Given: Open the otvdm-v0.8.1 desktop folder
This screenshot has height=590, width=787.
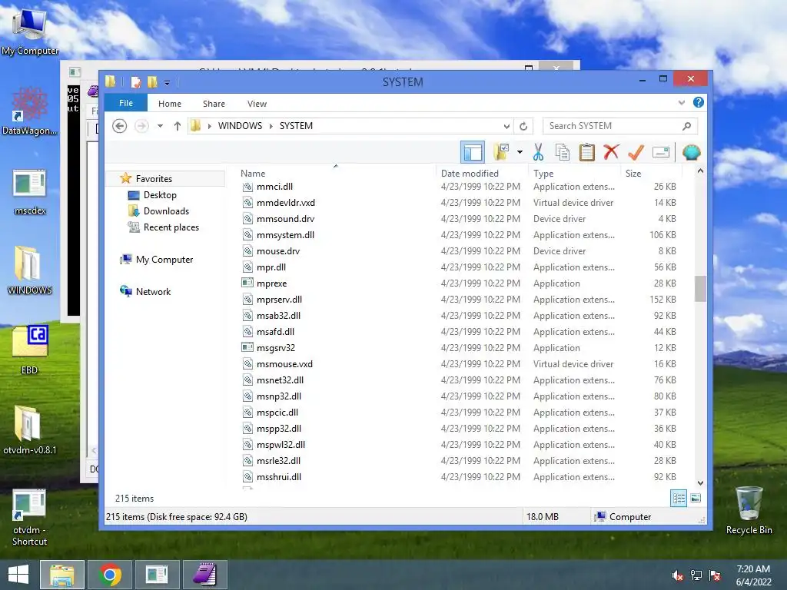Looking at the screenshot, I should (30, 430).
